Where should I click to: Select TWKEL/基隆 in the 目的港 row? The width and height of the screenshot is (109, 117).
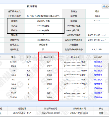pyautogui.click(x=43, y=31)
